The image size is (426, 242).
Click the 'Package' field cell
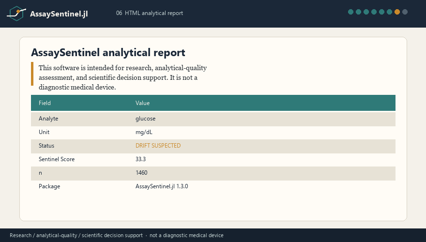click(x=49, y=187)
